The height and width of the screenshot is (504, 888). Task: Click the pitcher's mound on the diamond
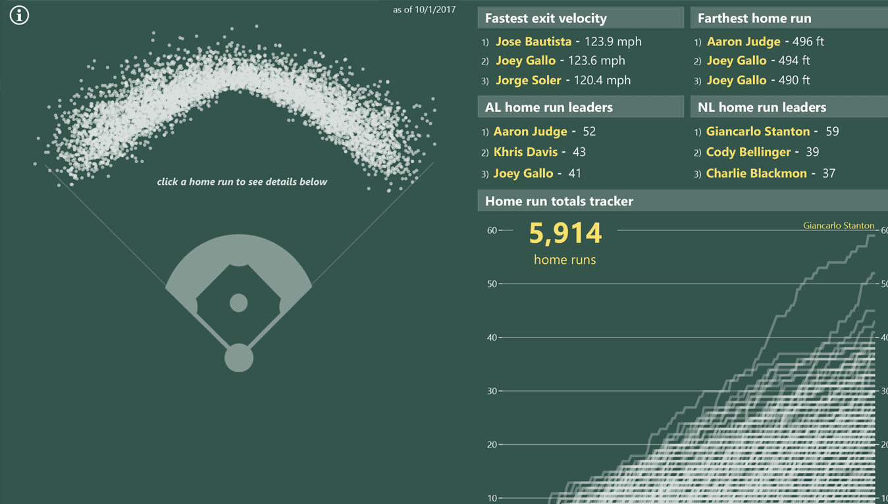[238, 303]
